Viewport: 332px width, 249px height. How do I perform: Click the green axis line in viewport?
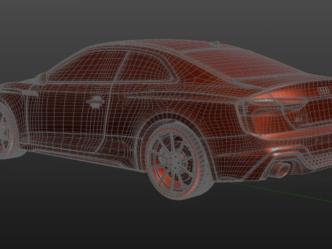point(282,192)
